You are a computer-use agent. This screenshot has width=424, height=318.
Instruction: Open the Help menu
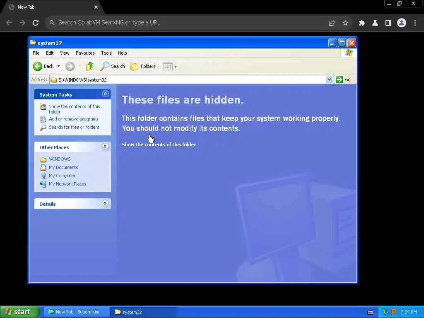tap(122, 53)
